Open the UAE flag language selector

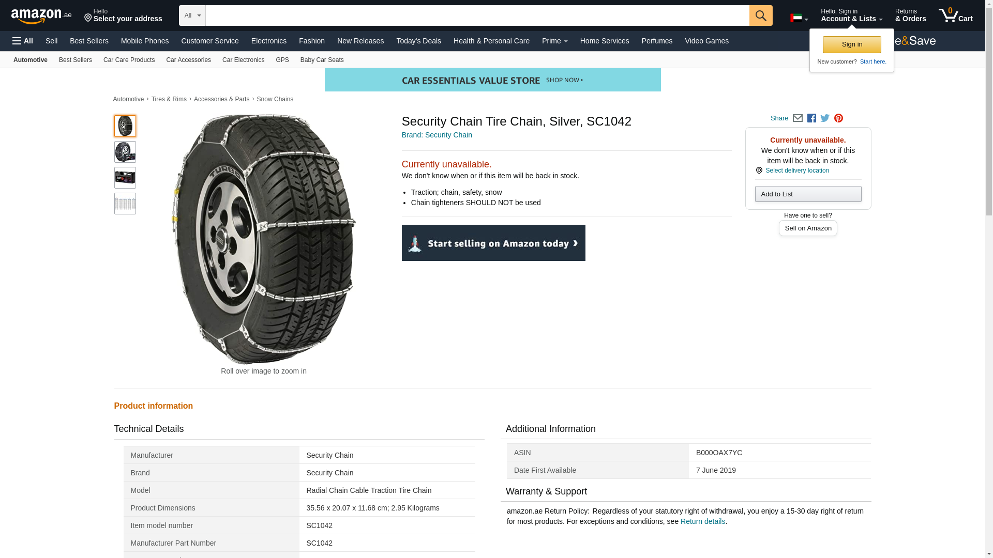(799, 18)
